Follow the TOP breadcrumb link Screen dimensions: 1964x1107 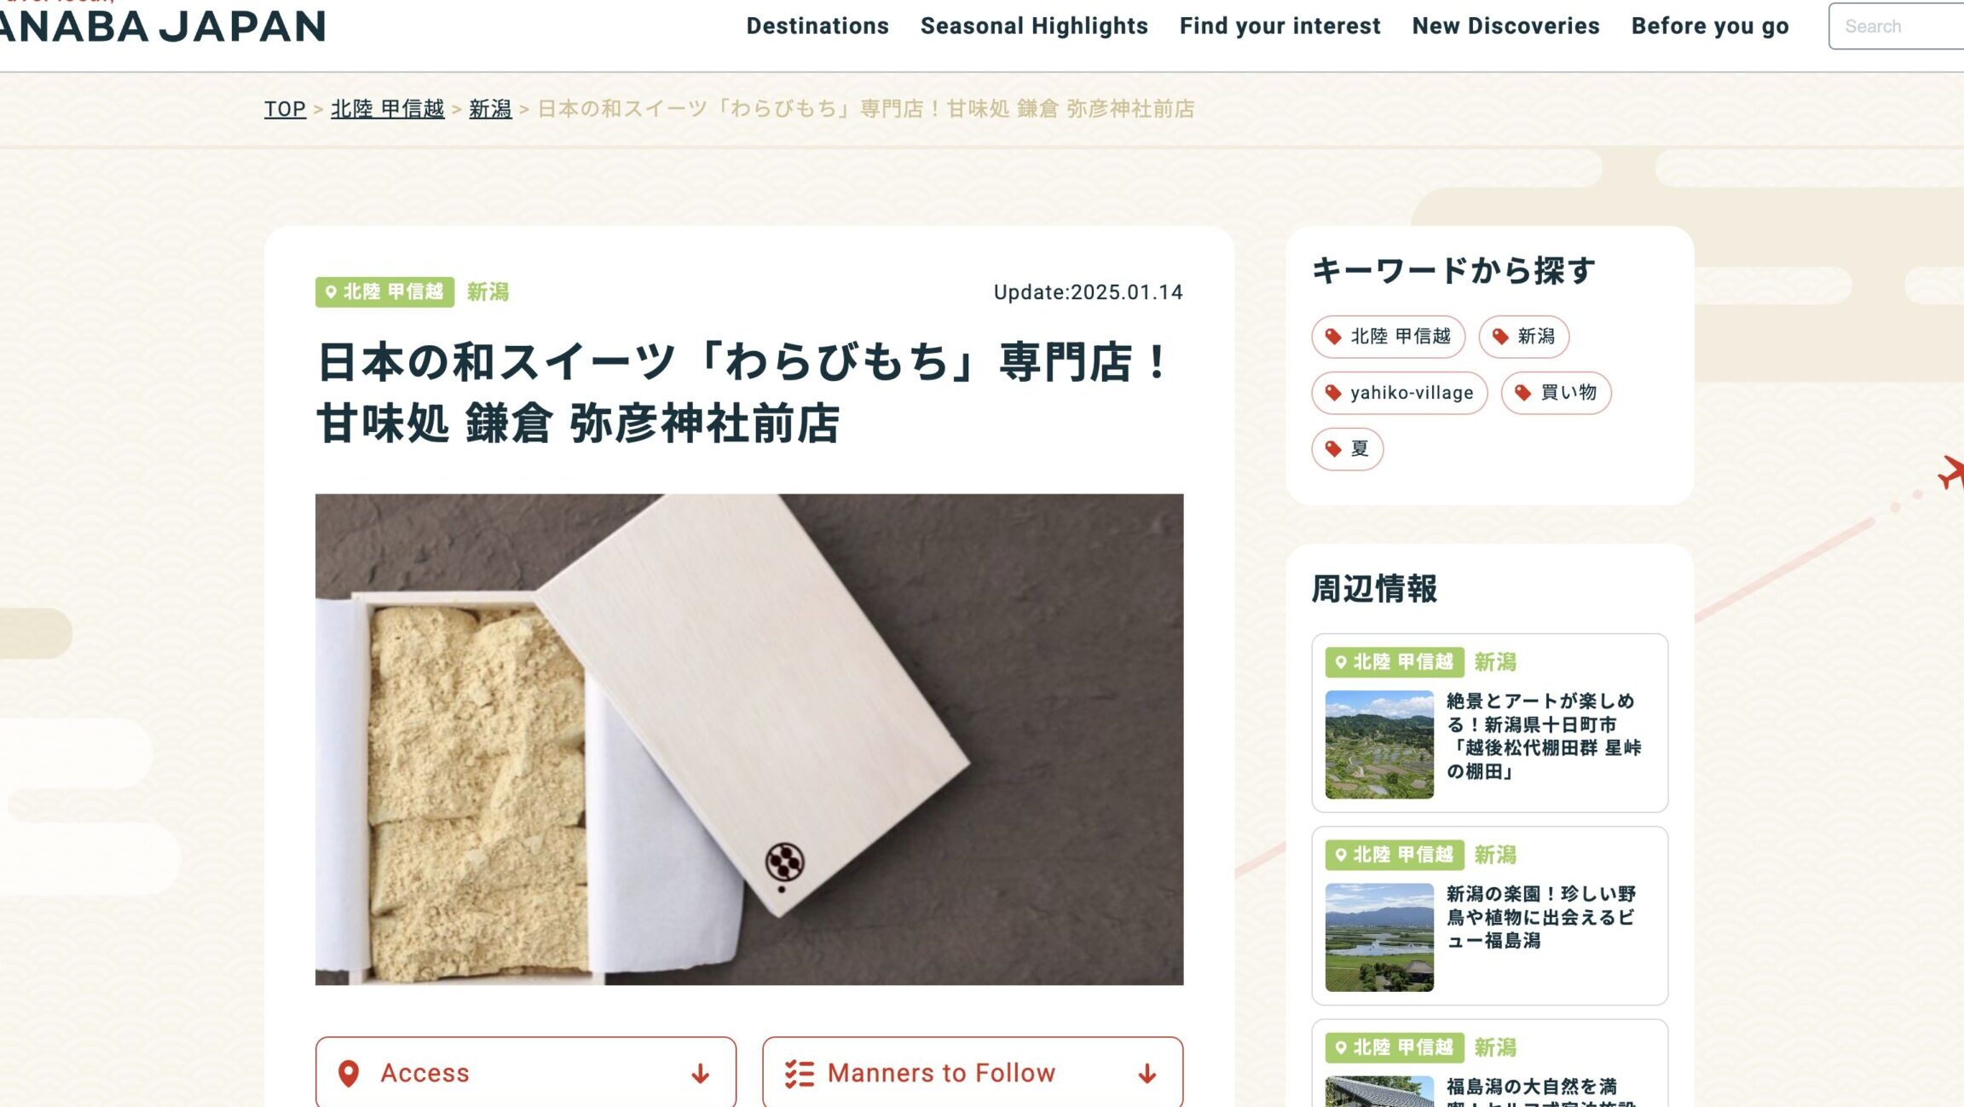point(285,109)
